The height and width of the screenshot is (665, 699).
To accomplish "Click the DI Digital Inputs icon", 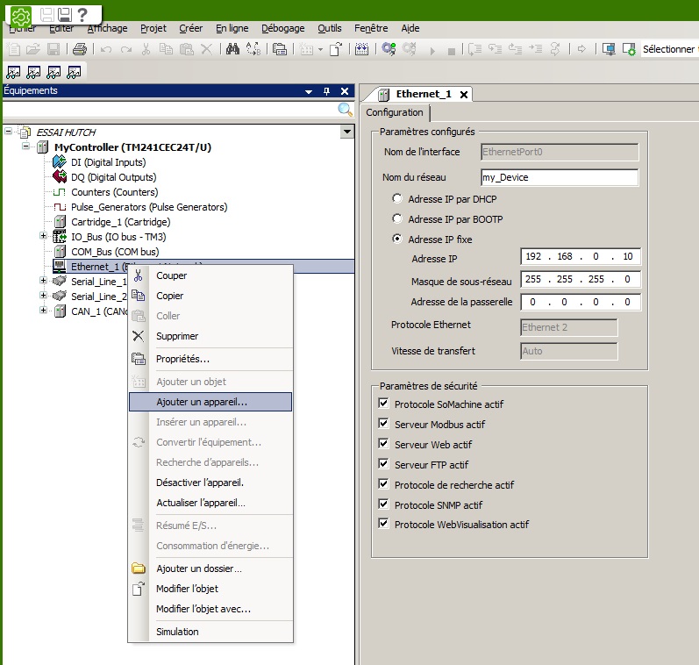I will coord(60,162).
